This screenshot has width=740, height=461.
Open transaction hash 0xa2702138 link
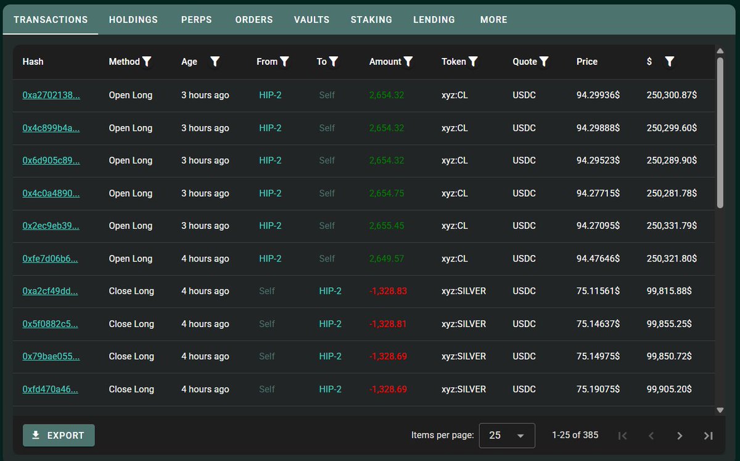coord(51,95)
